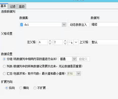
Task: Click the 选择数据列 section label
Action: 8,11
